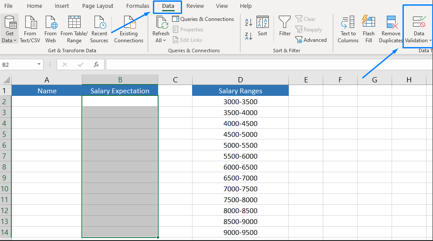This screenshot has width=433, height=241.
Task: Select cell with 3500-4000
Action: (x=240, y=112)
